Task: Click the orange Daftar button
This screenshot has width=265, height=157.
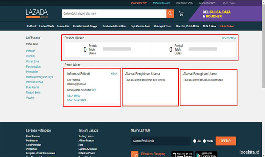Action: point(226,141)
